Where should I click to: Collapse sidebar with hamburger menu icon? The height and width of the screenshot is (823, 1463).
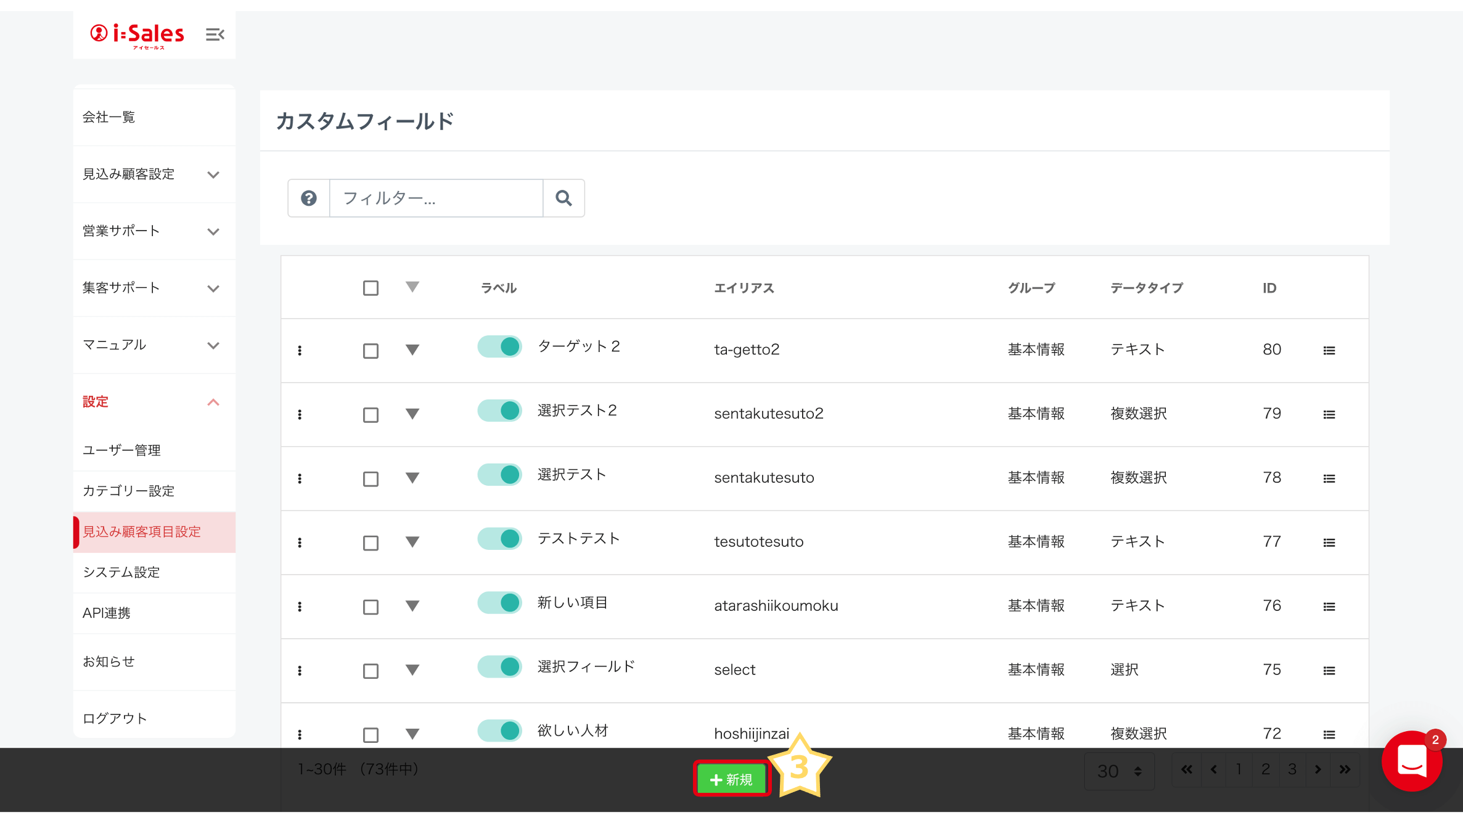click(x=215, y=35)
